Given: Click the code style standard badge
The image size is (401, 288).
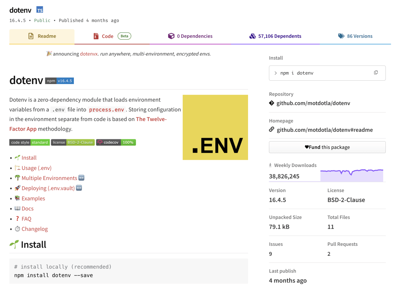Looking at the screenshot, I should [x=29, y=142].
